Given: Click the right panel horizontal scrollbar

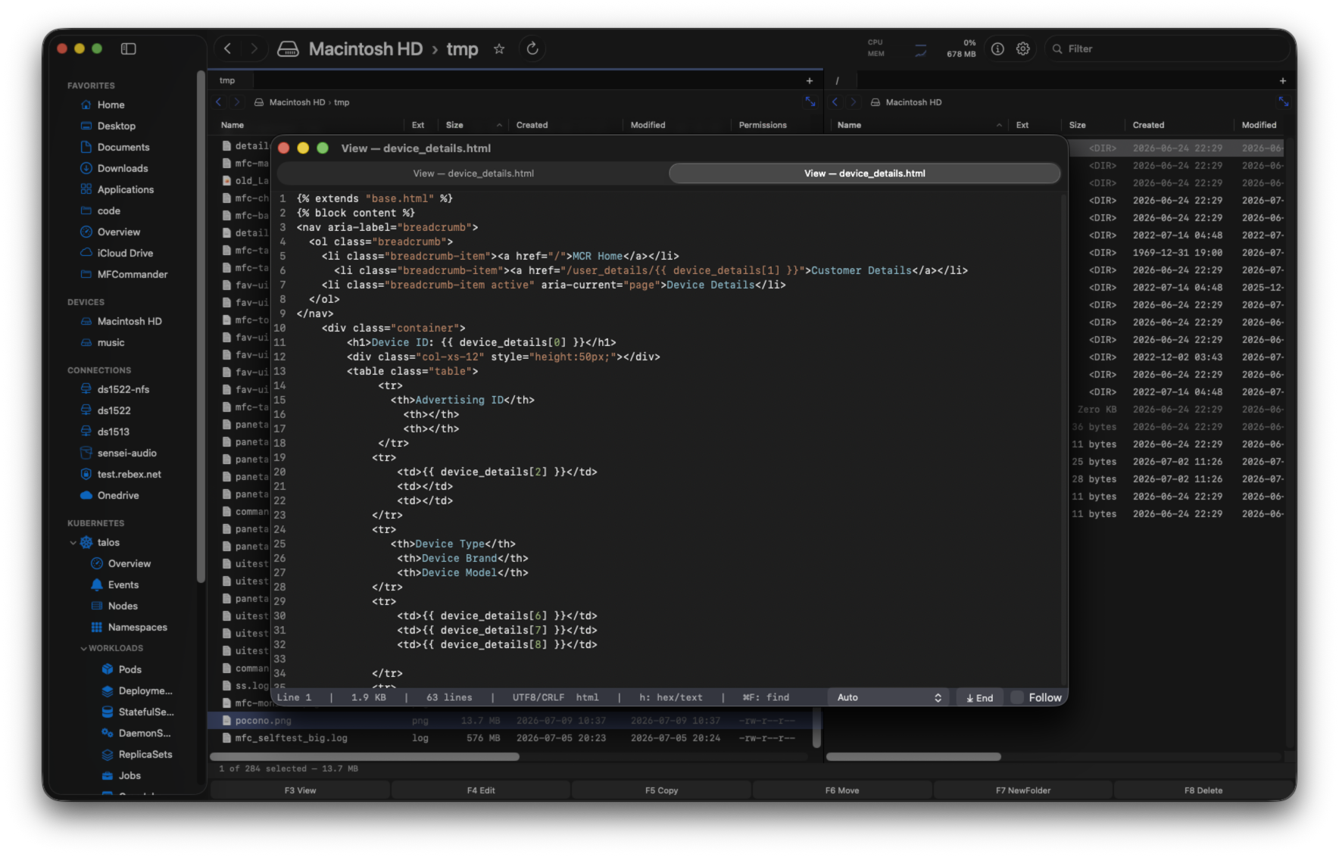Looking at the screenshot, I should click(x=913, y=756).
